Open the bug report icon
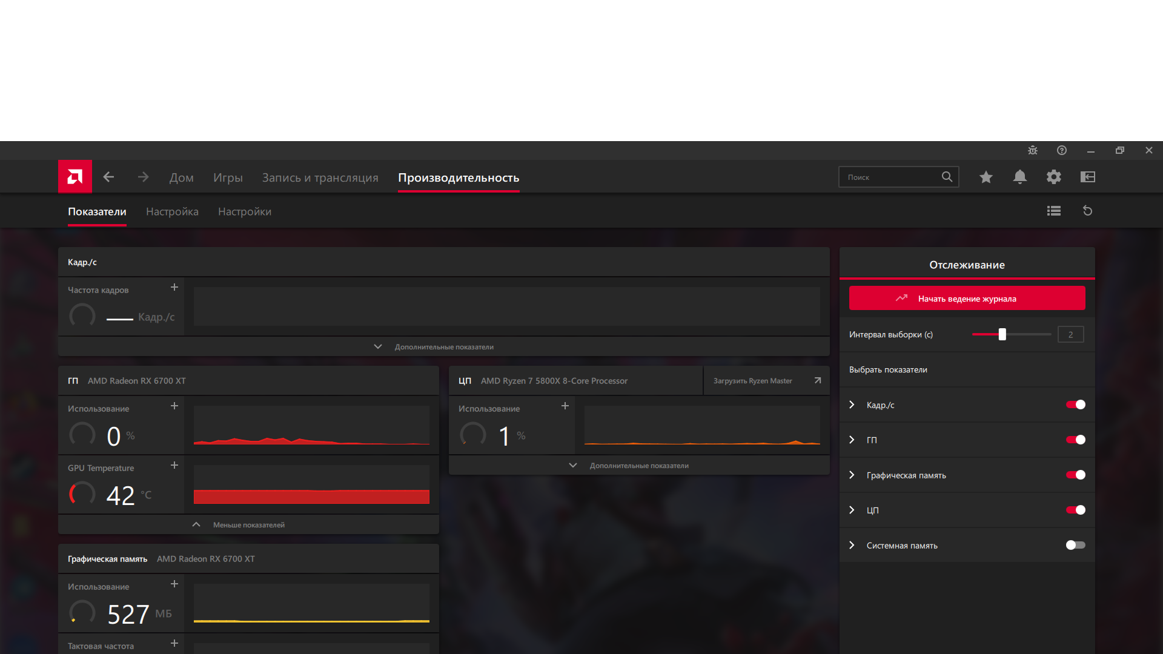Viewport: 1163px width, 654px height. (1033, 150)
